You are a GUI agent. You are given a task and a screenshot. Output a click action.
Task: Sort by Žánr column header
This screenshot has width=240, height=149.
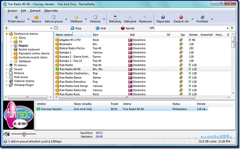click(x=110, y=35)
